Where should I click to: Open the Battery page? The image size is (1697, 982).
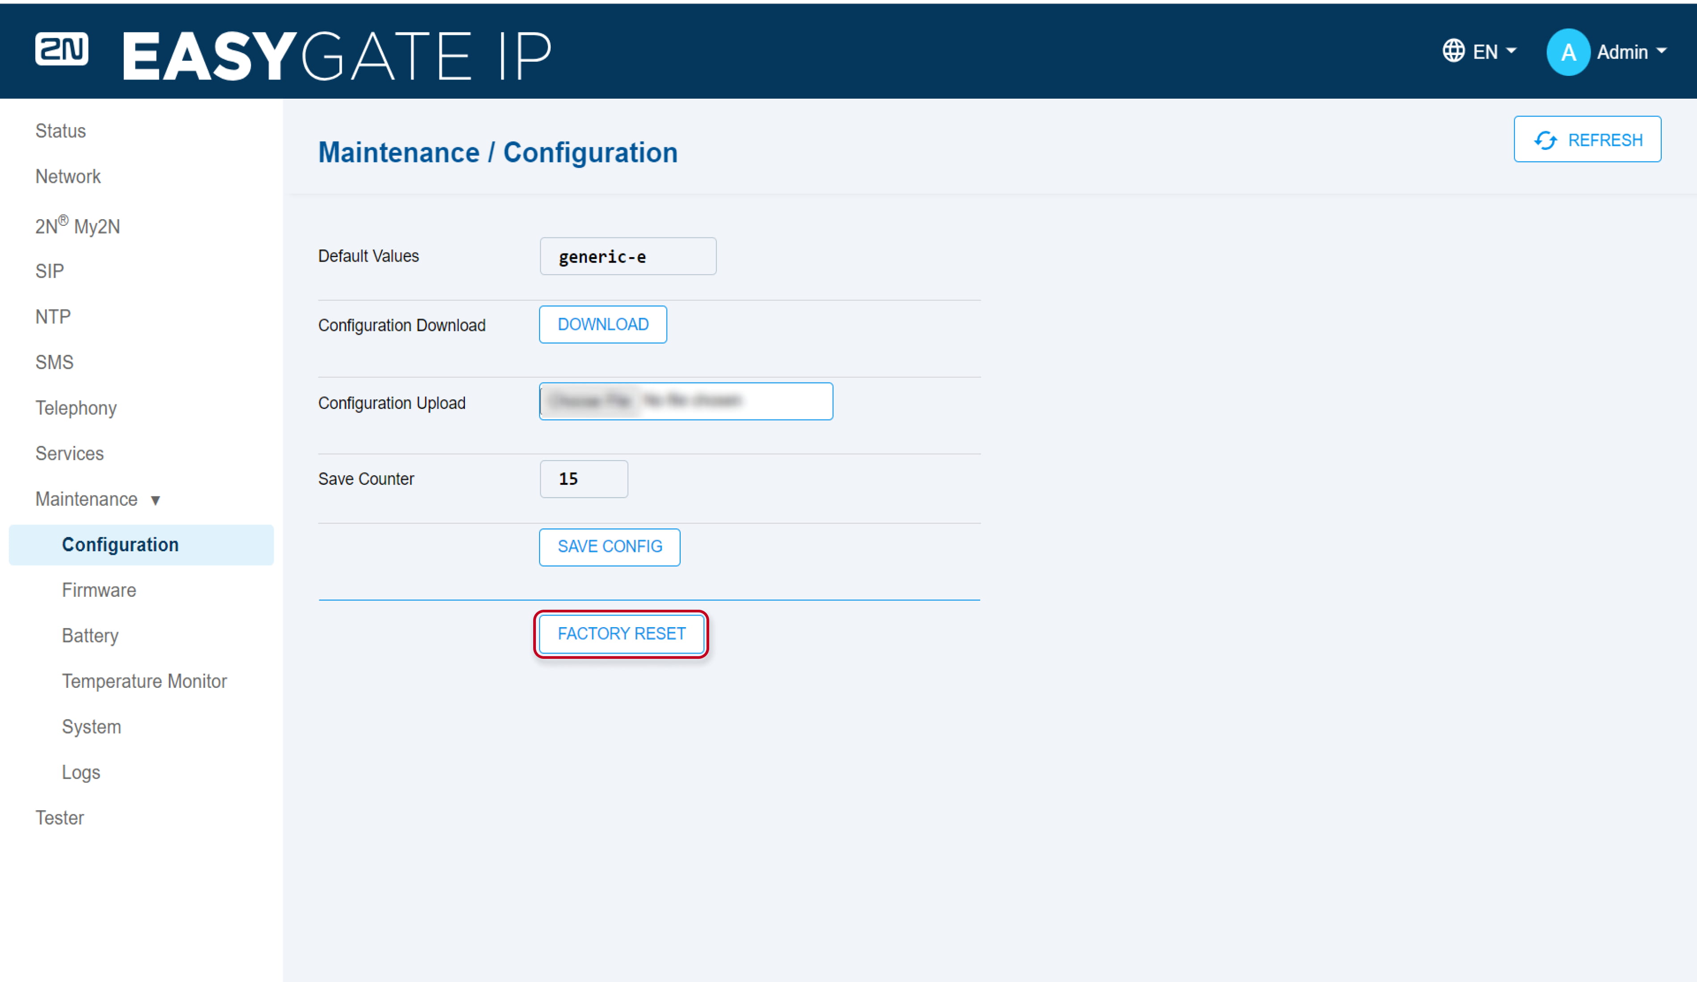[90, 636]
